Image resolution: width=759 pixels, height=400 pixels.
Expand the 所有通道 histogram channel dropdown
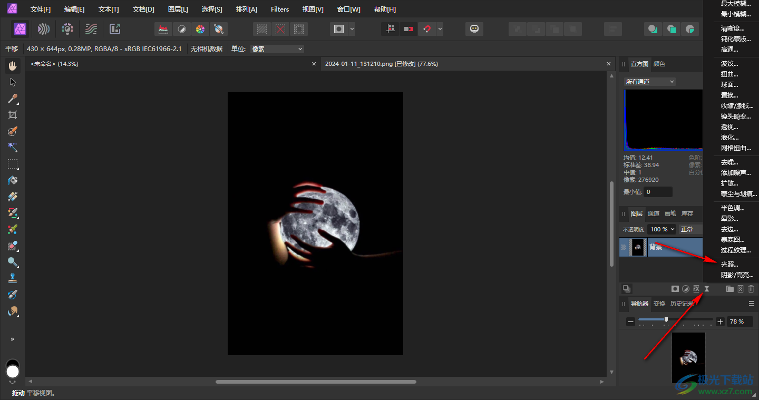point(649,82)
